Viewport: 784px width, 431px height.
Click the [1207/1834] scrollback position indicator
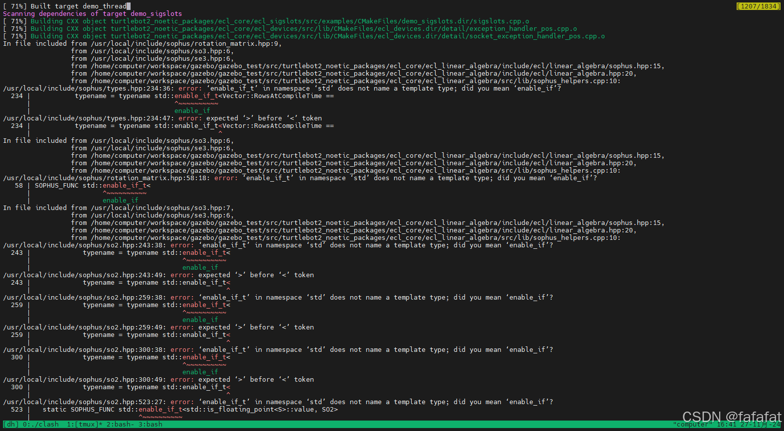758,6
